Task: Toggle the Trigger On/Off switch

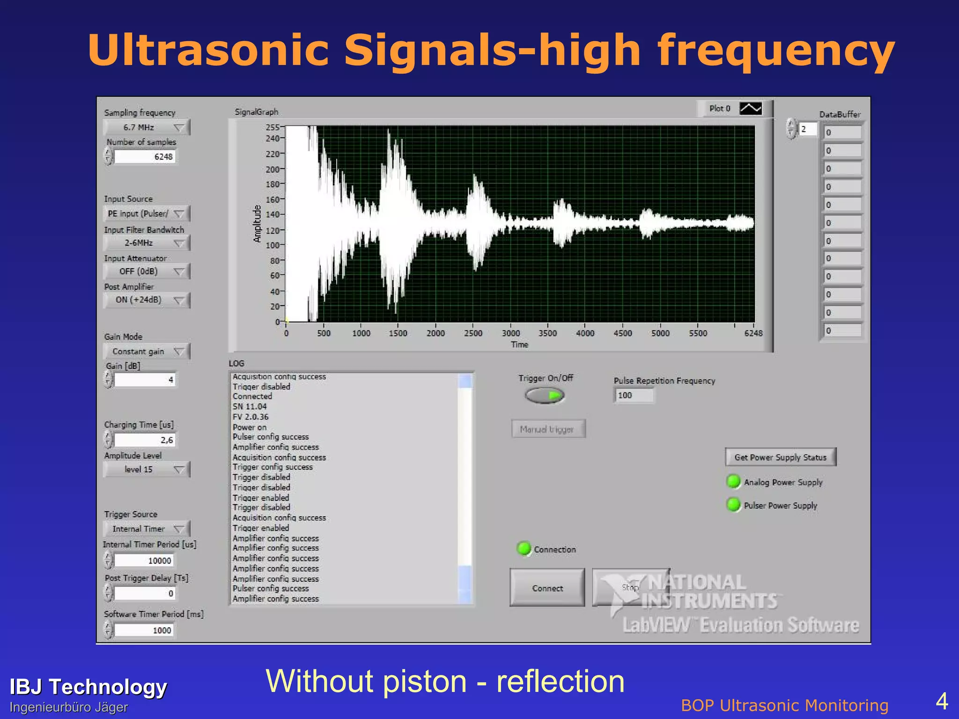Action: (x=545, y=396)
